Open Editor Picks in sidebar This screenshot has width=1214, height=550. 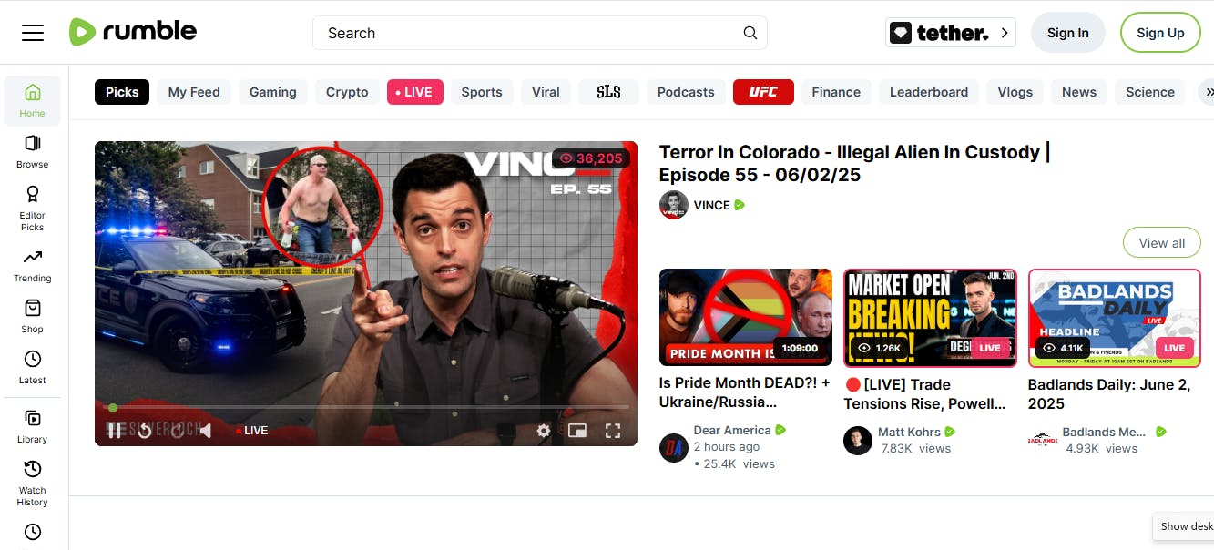click(x=32, y=208)
